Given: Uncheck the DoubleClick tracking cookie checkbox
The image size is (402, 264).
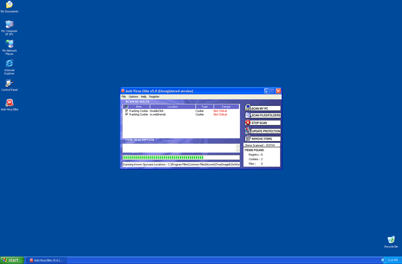Looking at the screenshot, I should 127,111.
